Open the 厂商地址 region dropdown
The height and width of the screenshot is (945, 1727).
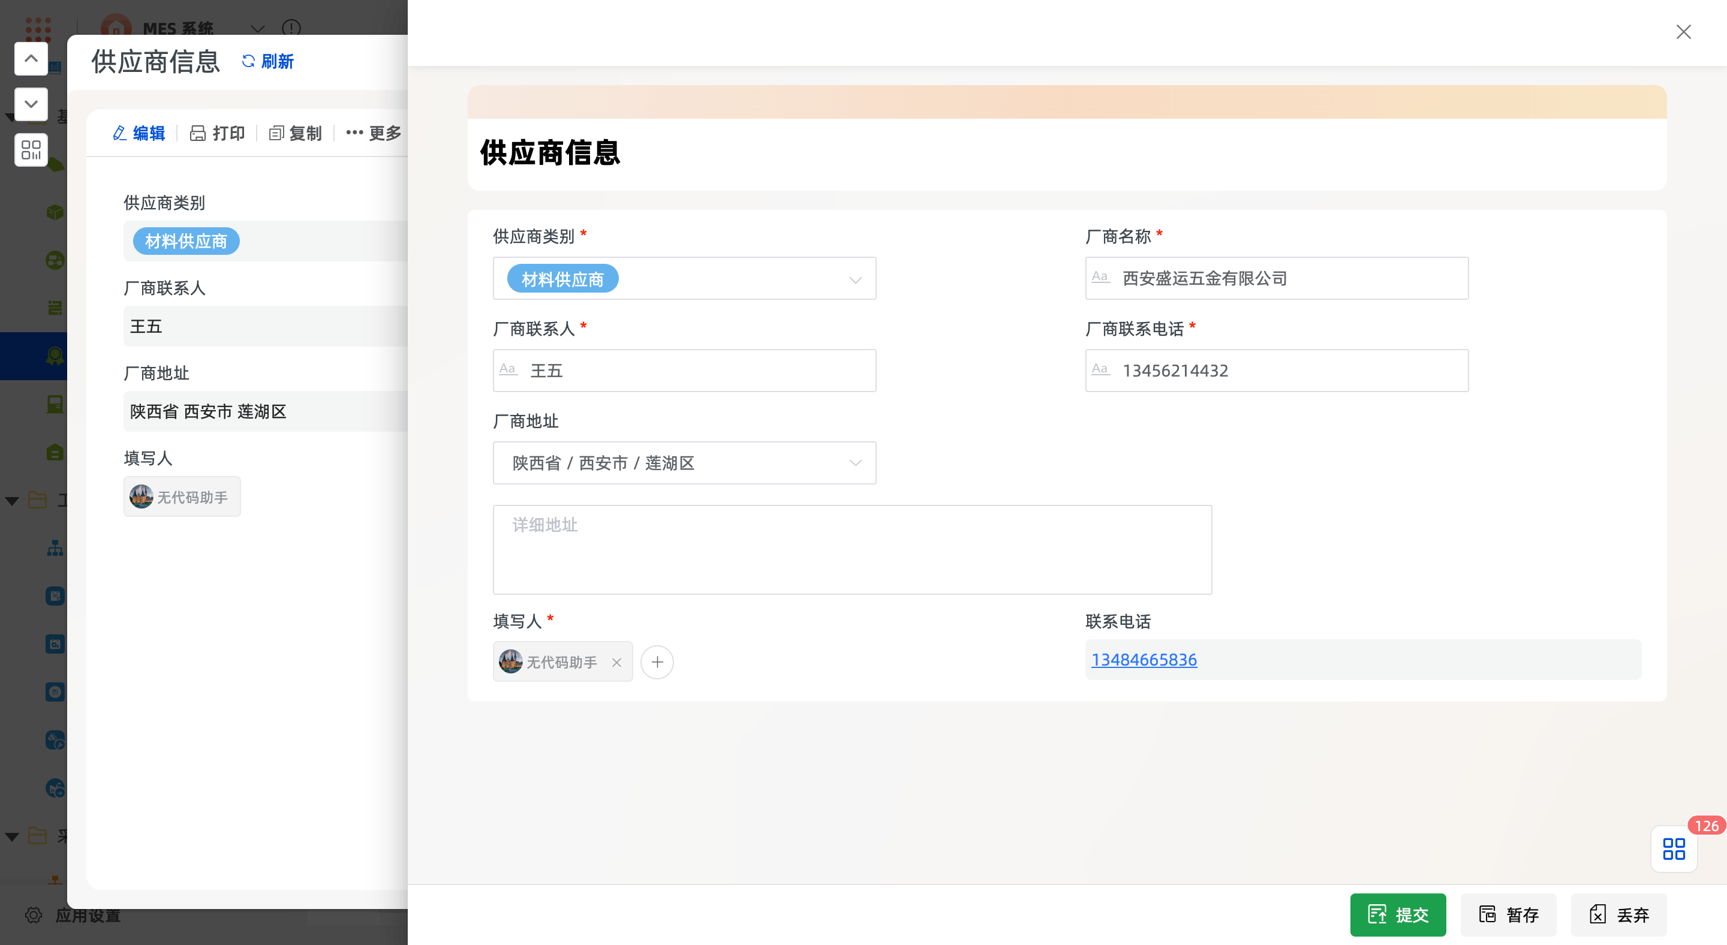click(x=855, y=463)
